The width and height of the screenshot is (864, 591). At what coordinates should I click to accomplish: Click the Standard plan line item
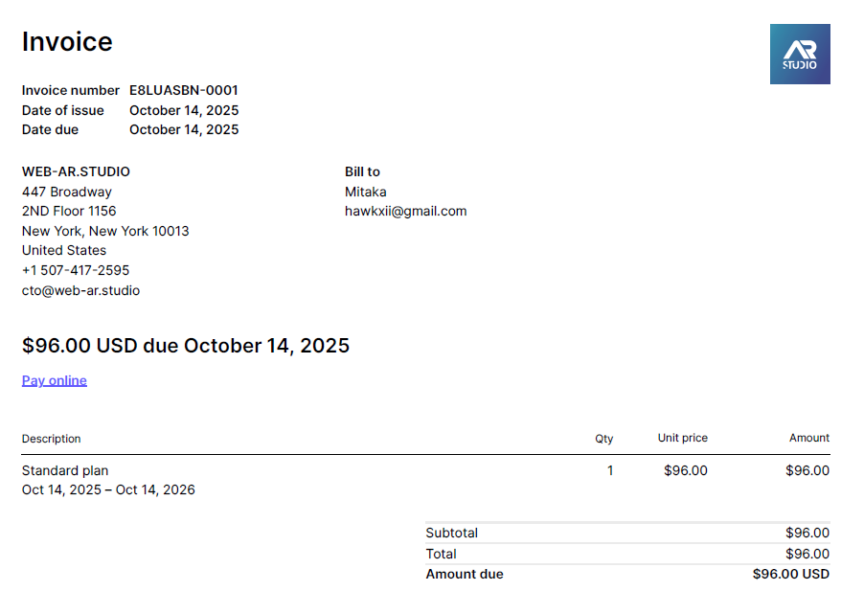[65, 470]
